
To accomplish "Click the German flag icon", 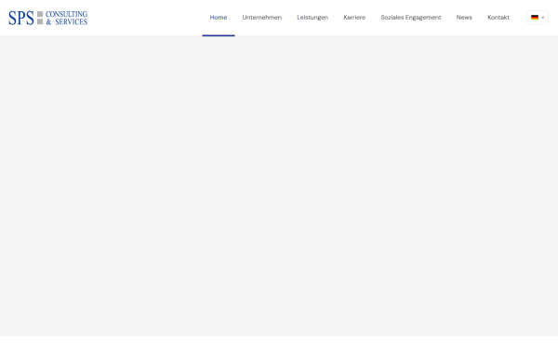I will (535, 18).
